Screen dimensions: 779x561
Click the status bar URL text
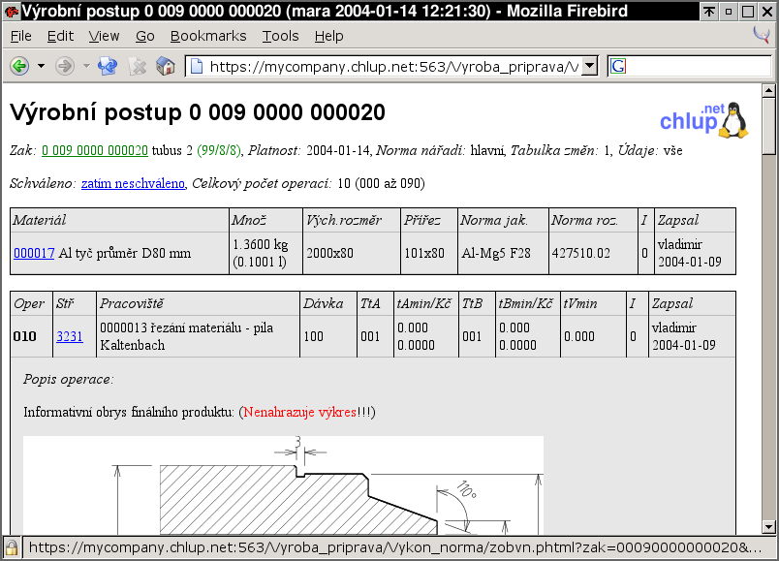394,547
